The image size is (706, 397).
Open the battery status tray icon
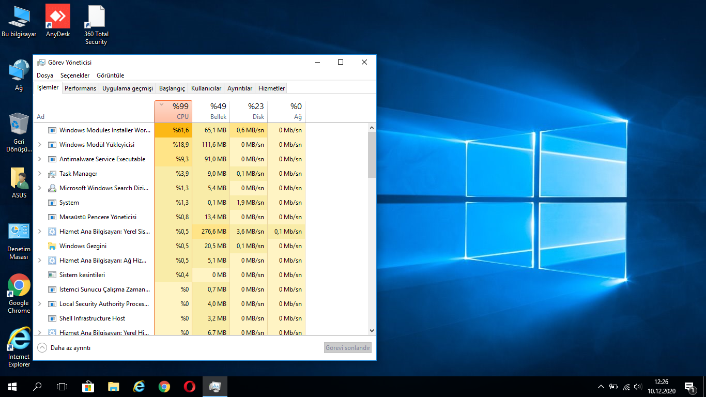(x=613, y=386)
